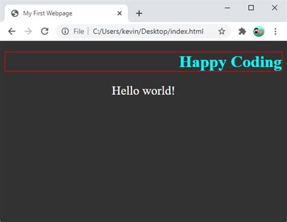The height and width of the screenshot is (222, 287).
Task: Go back using the back arrow
Action: (x=12, y=31)
